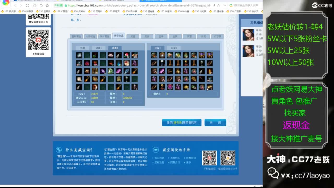Click the 关闭 button

(x=215, y=122)
